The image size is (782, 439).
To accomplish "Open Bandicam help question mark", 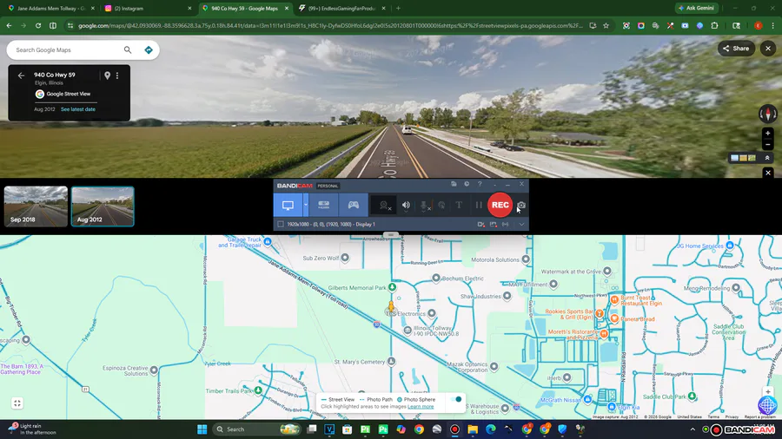I will 480,184.
